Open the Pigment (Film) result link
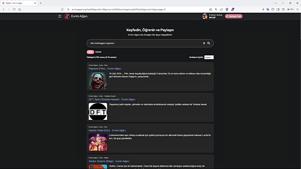Image resolution: width=301 pixels, height=169 pixels. tap(105, 68)
